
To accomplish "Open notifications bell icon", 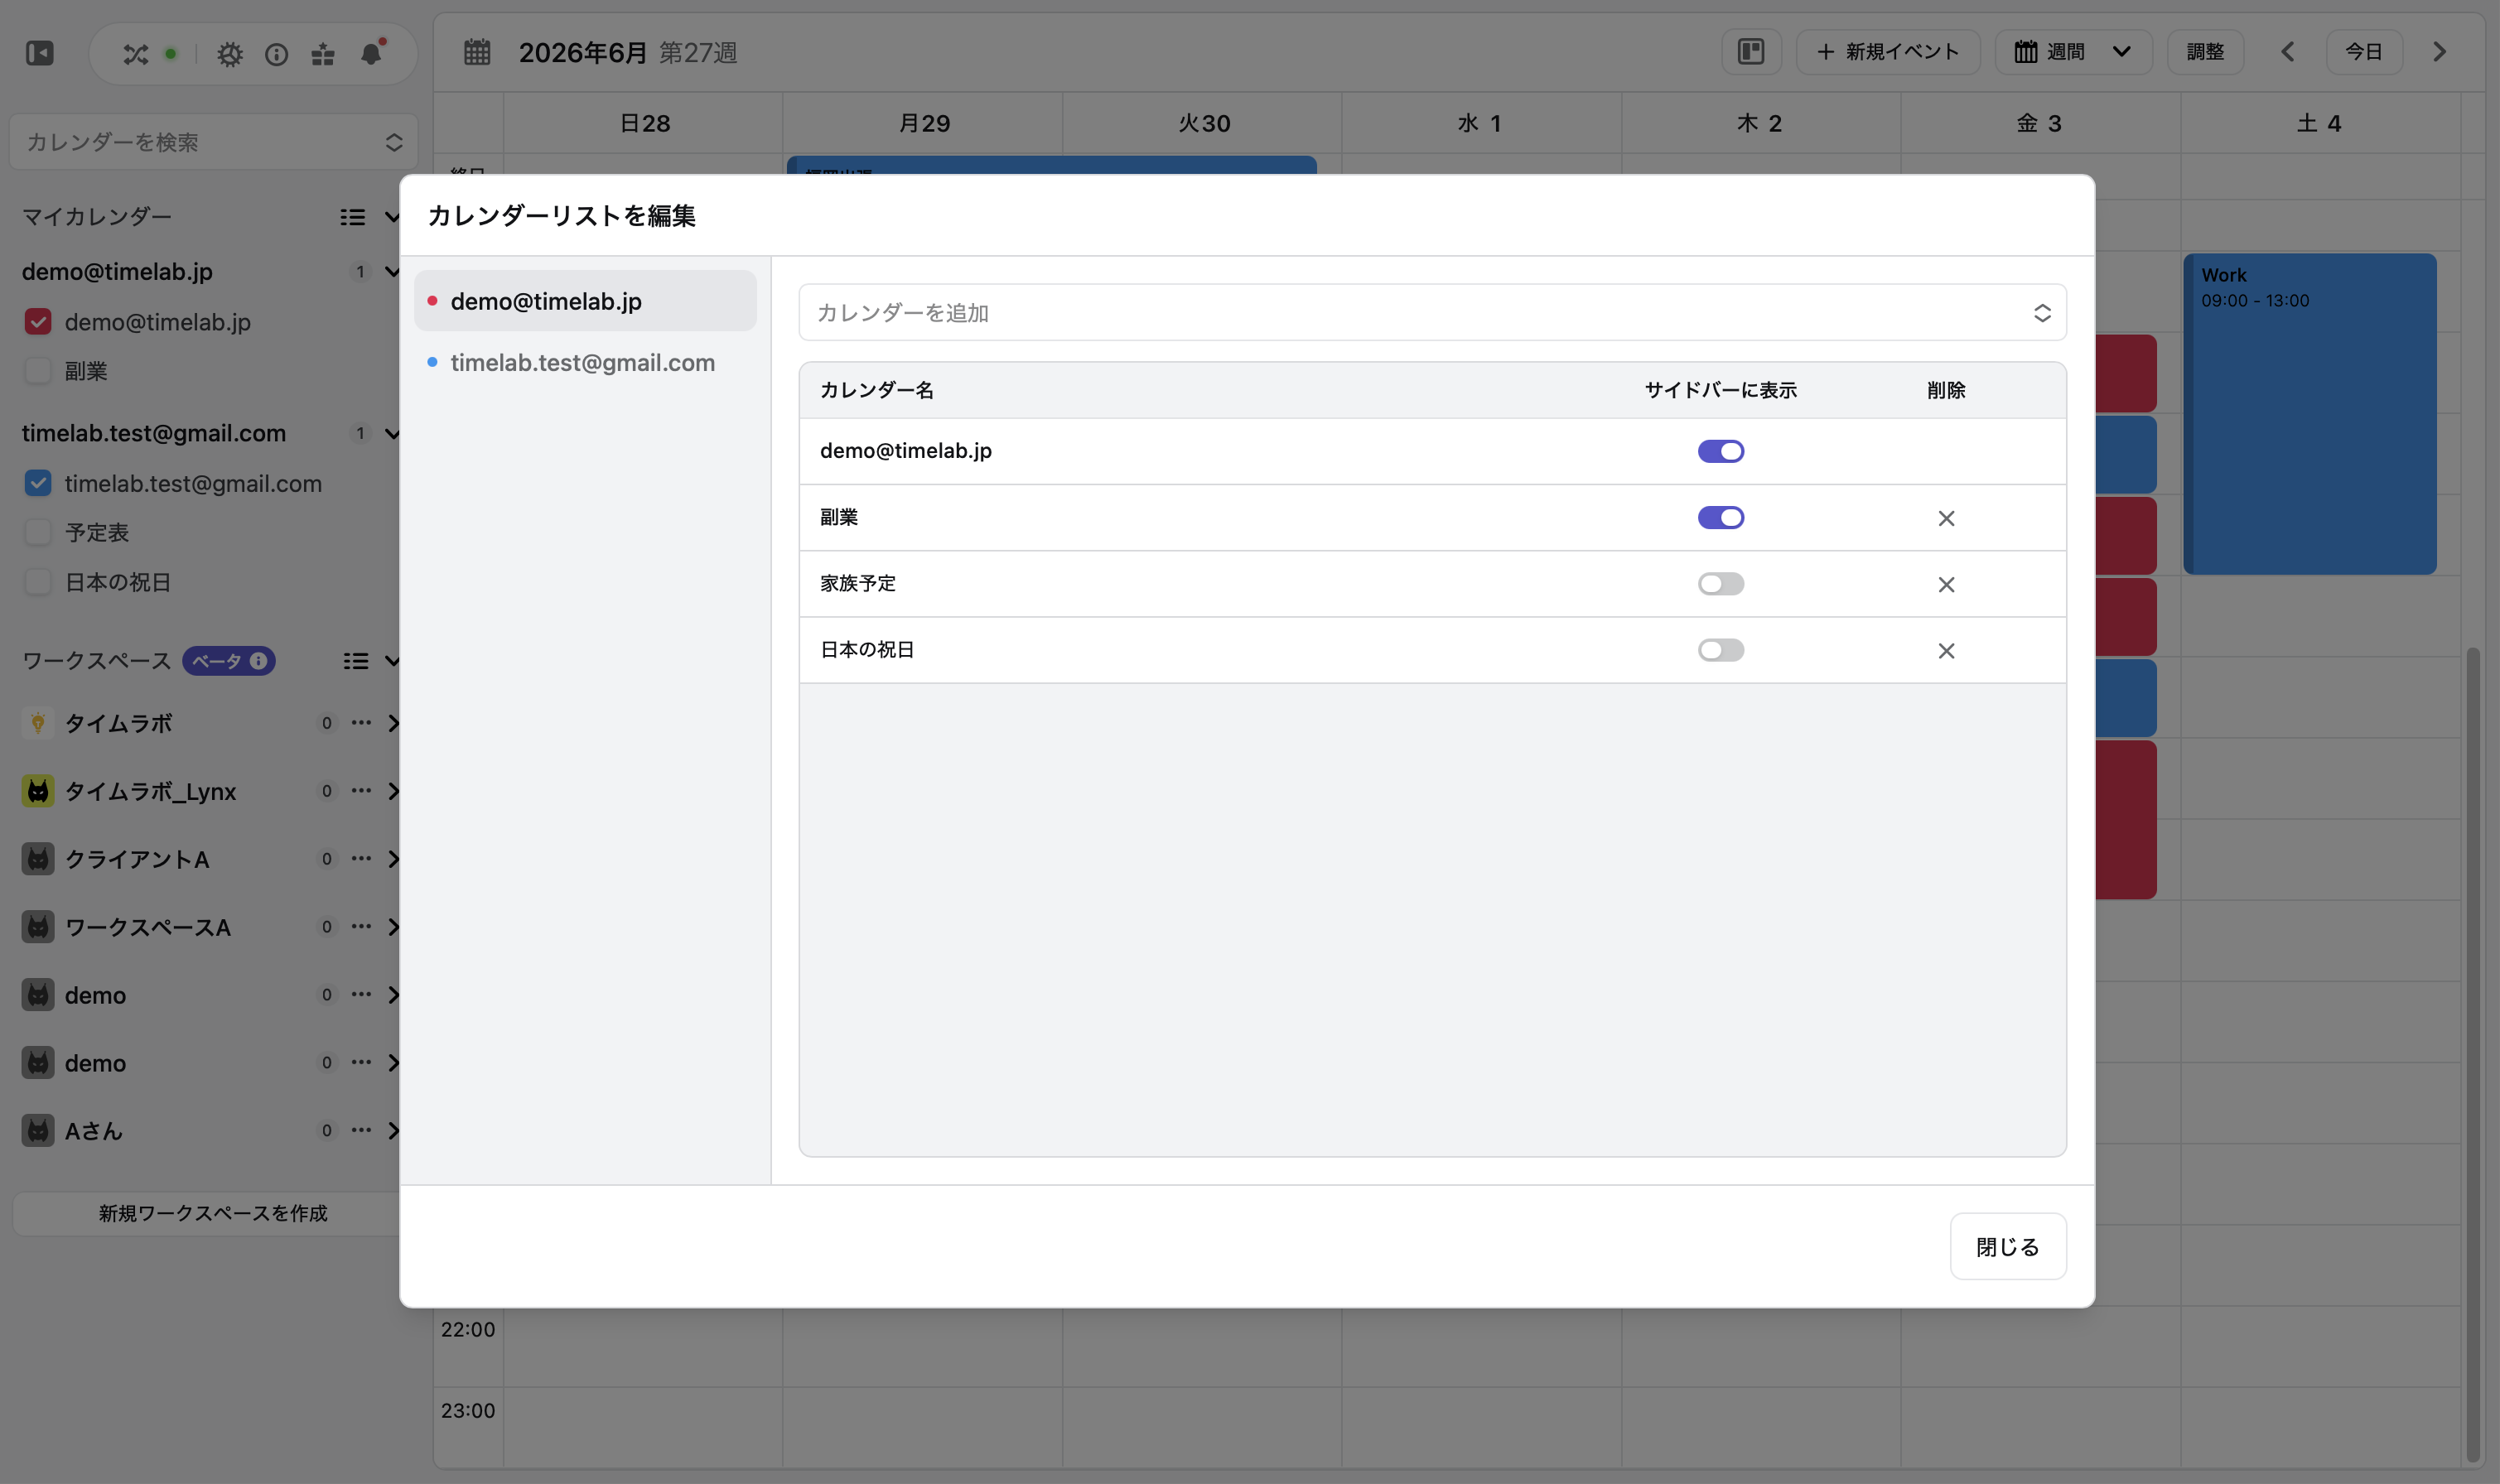I will [x=372, y=53].
